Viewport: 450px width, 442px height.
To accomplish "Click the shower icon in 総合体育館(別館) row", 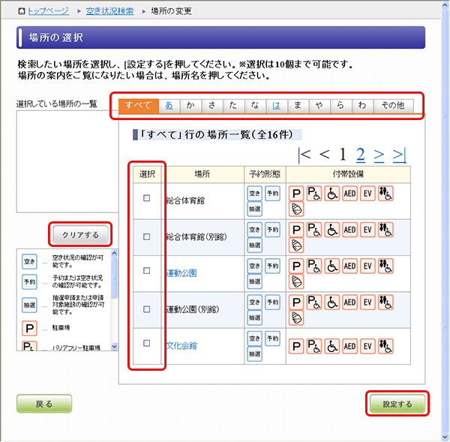I will (296, 245).
